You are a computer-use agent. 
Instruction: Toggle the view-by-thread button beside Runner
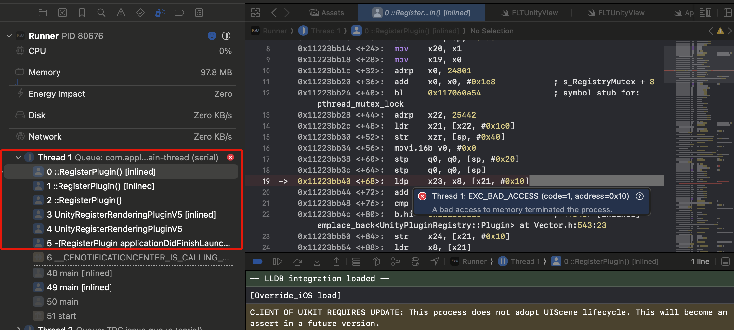point(226,36)
